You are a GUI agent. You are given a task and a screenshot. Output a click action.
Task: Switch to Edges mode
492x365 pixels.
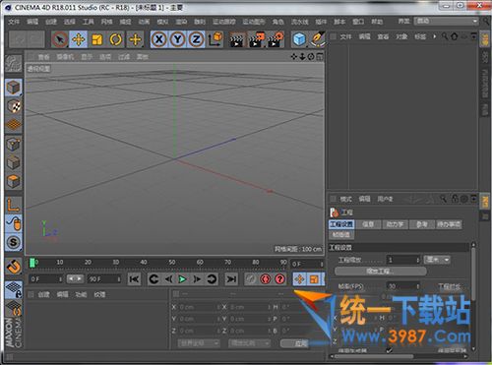[x=14, y=162]
